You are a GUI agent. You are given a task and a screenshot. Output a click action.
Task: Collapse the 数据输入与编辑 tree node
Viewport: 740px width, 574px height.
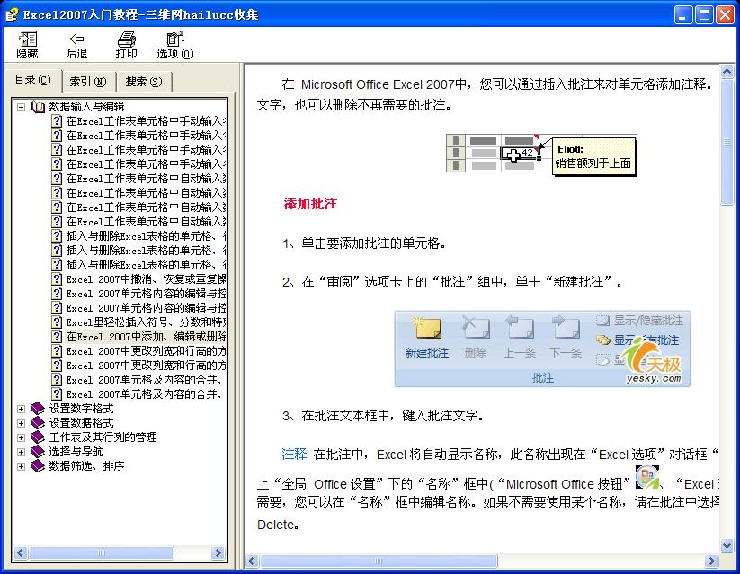coord(22,107)
